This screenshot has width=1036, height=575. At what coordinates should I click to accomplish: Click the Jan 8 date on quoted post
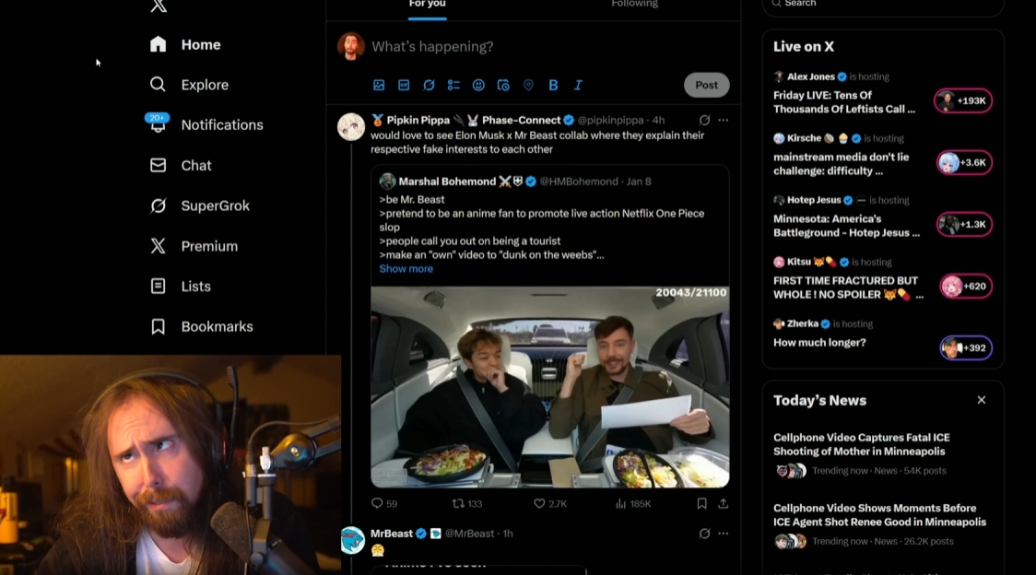pos(638,182)
